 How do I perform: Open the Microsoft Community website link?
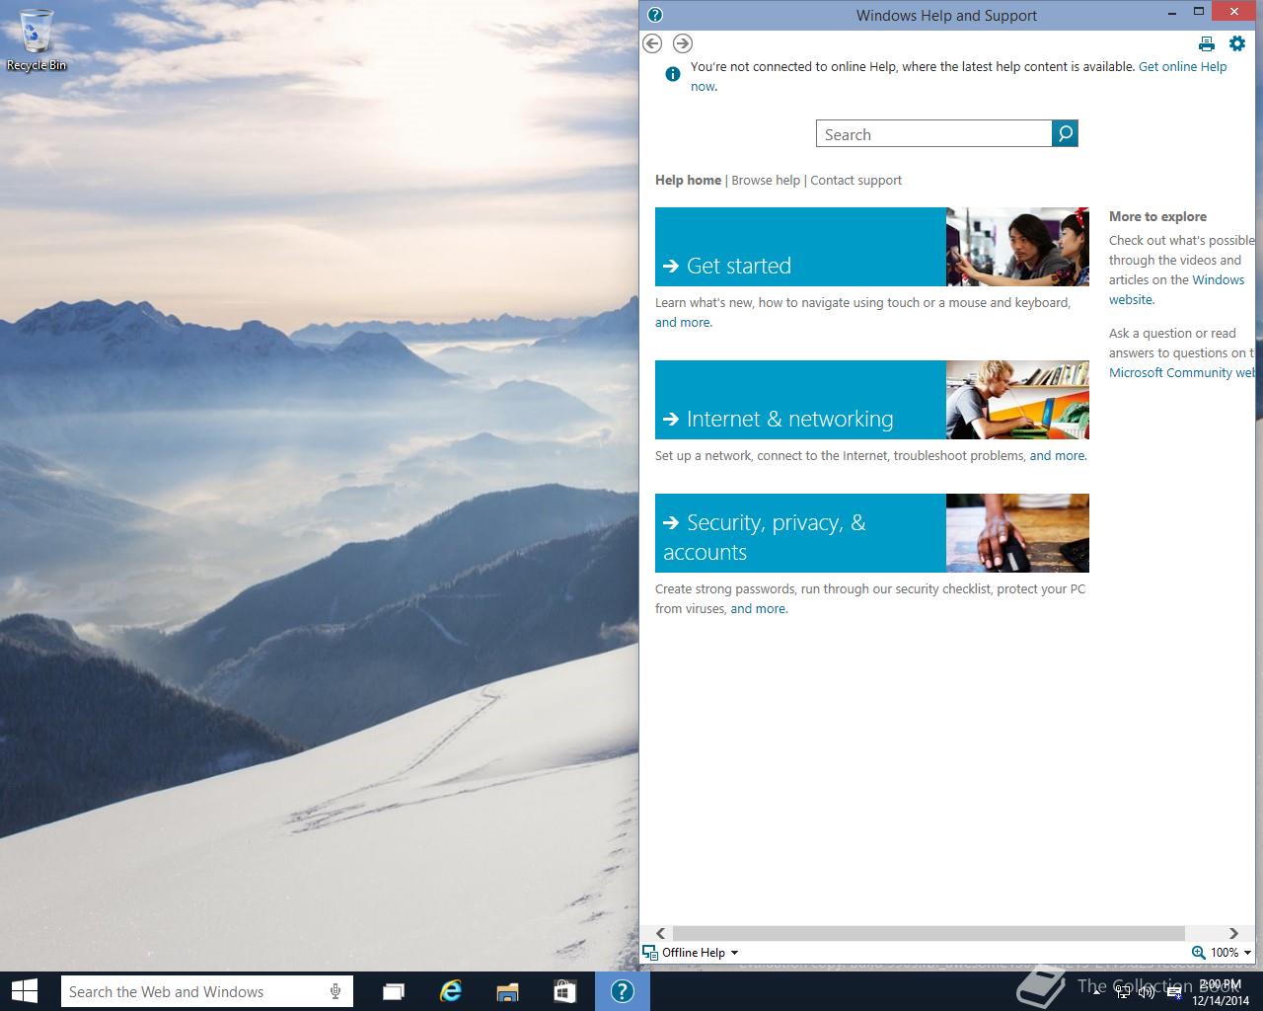pos(1181,372)
